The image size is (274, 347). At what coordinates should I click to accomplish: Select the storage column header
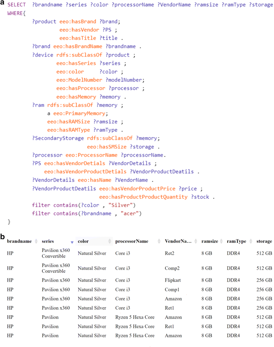click(264, 241)
